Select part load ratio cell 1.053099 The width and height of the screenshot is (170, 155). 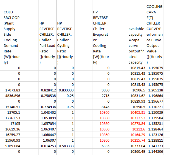pos(47,118)
